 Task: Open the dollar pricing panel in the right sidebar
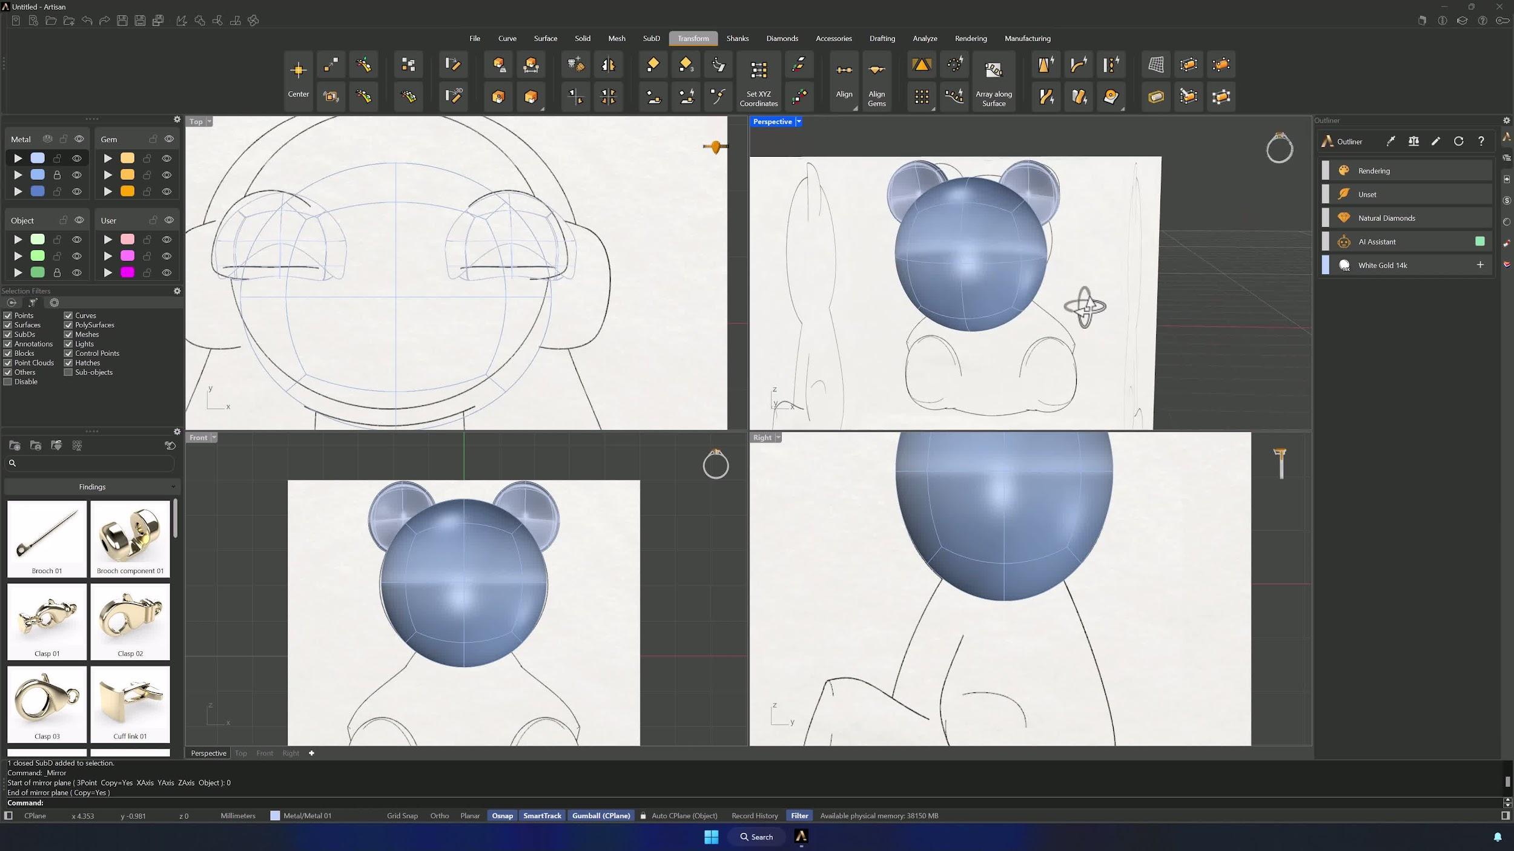(x=1507, y=200)
